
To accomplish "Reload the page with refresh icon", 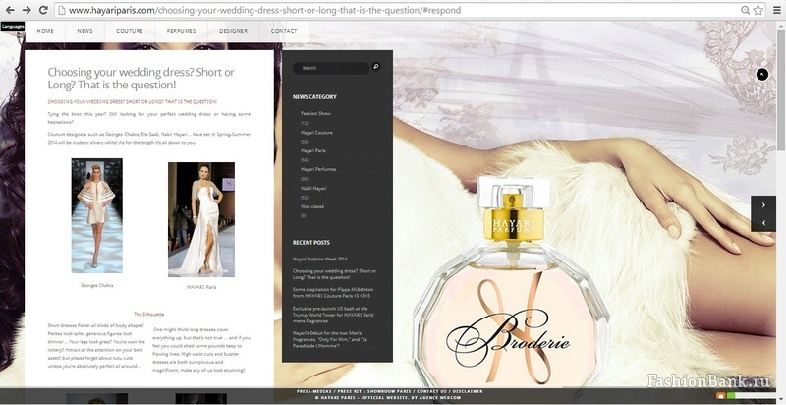I will (x=43, y=10).
